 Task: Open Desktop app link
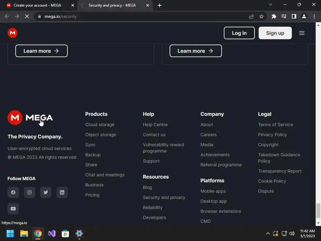[213, 201]
